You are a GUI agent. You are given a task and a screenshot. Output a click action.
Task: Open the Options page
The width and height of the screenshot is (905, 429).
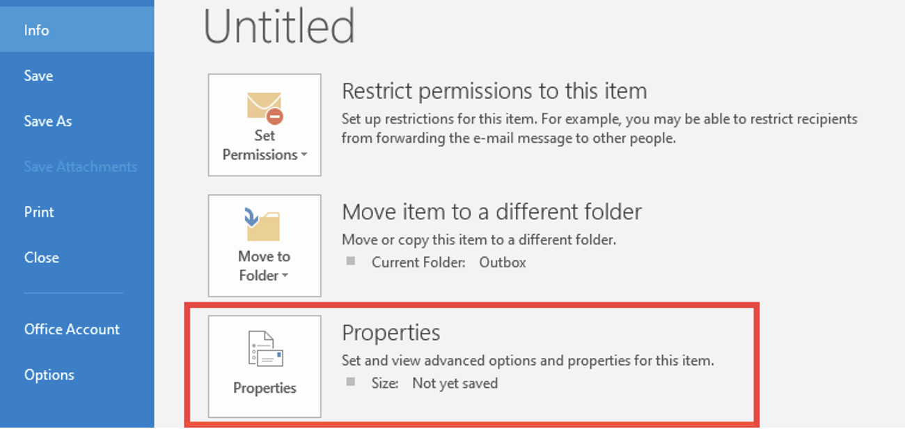point(49,374)
